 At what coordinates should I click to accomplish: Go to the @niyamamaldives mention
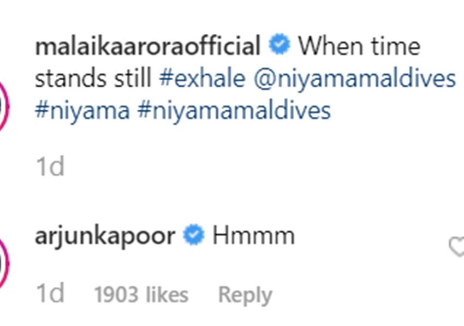[x=354, y=79]
